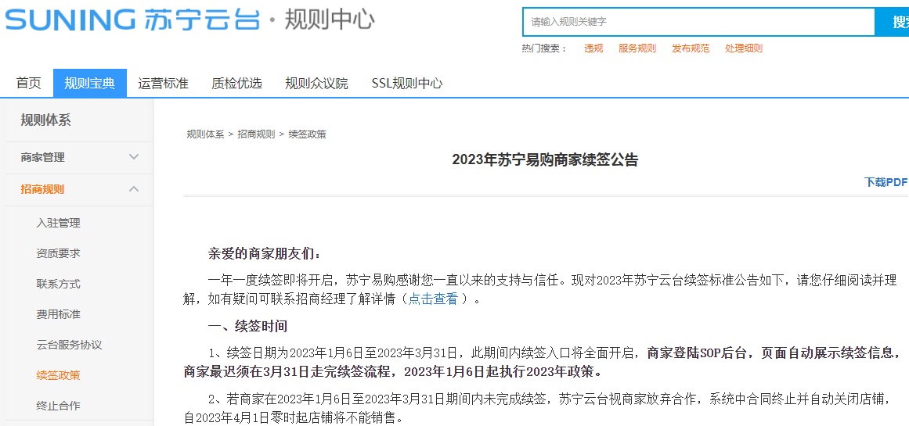Select the 规则宝典 tab
This screenshot has height=426, width=909.
(90, 84)
